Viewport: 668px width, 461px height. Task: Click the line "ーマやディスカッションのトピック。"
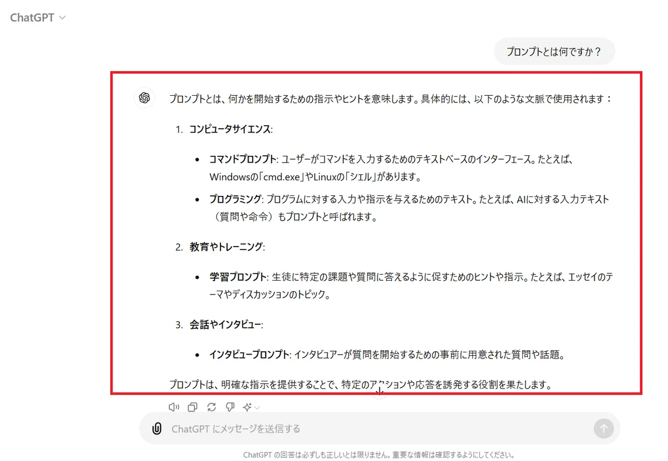[x=270, y=295]
